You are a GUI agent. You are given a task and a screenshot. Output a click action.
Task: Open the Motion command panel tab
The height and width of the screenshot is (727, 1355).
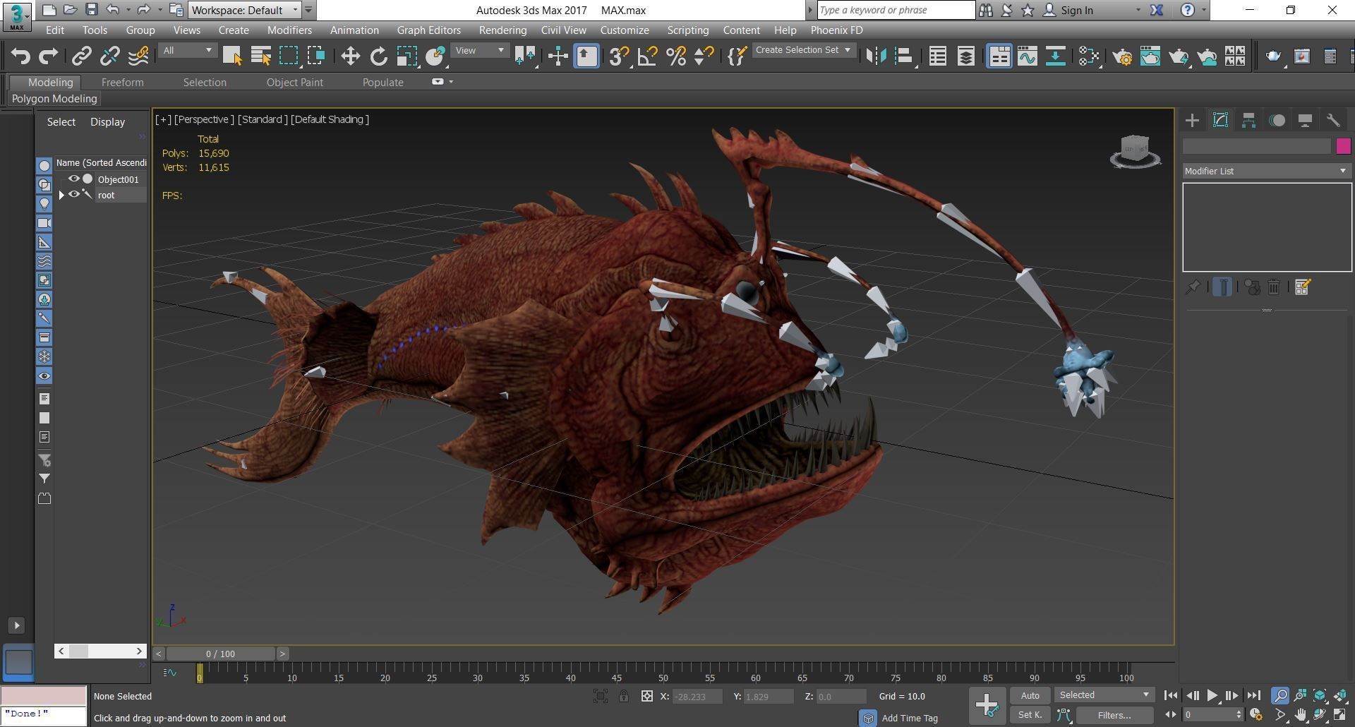(1277, 121)
